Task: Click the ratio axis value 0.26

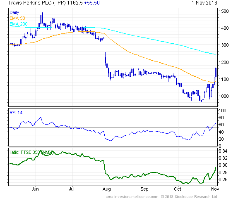Action: 223,179
